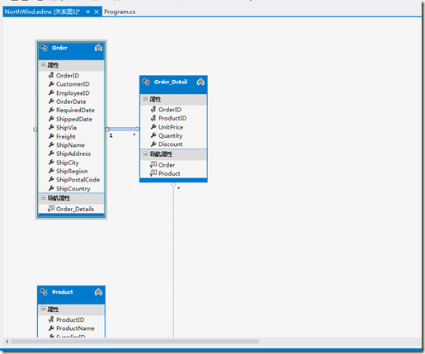The height and width of the screenshot is (354, 425).
Task: Select Order_Details navigation property
Action: coord(75,209)
